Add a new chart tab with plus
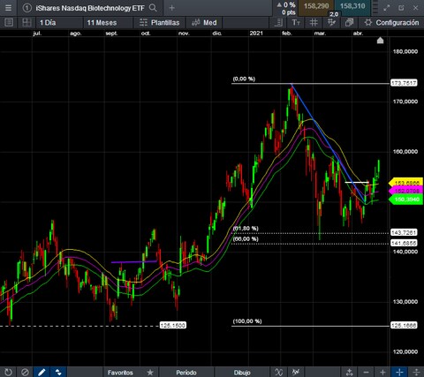The width and height of the screenshot is (424, 377). point(172,8)
